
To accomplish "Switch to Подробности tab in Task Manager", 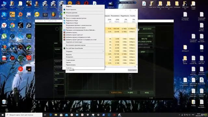I will (x=124, y=16).
